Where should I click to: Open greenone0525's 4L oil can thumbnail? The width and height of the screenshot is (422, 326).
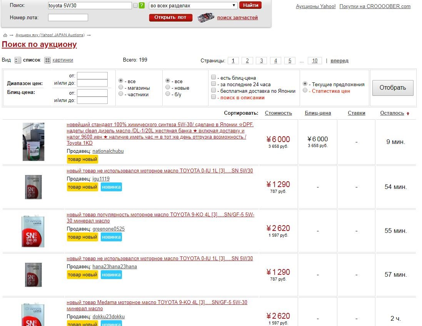33,231
